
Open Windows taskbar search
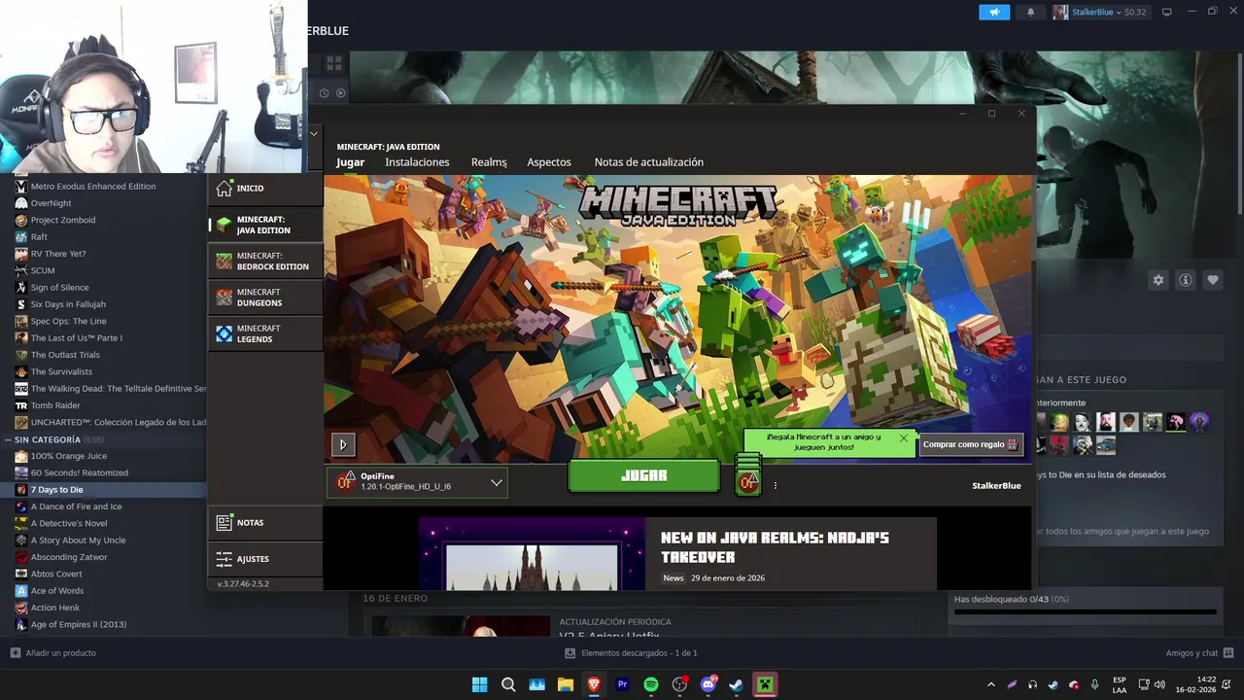point(508,684)
